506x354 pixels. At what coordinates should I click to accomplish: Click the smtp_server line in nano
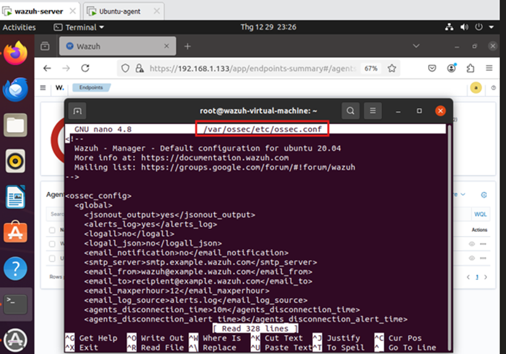(x=201, y=263)
